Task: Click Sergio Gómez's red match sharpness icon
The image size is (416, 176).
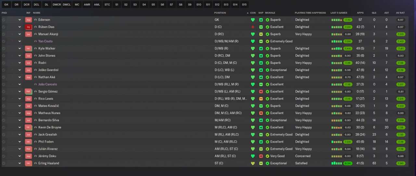Action: pos(261,91)
